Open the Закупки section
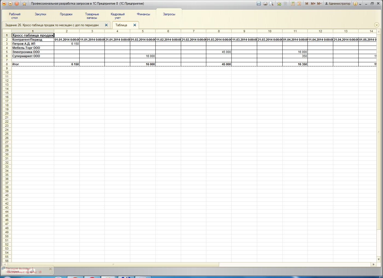This screenshot has width=383, height=278. pos(40,14)
